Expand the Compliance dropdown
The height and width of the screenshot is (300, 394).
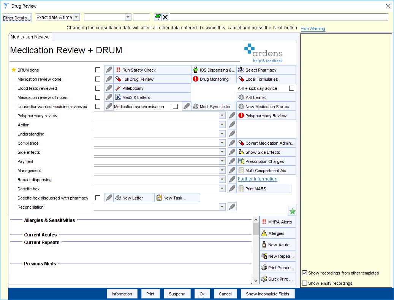[222, 143]
